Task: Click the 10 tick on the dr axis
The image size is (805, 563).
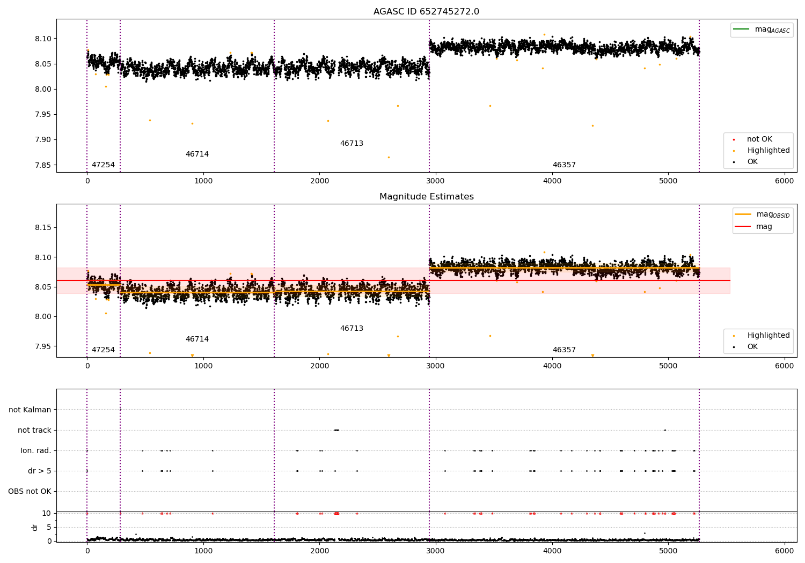Action: [47, 514]
